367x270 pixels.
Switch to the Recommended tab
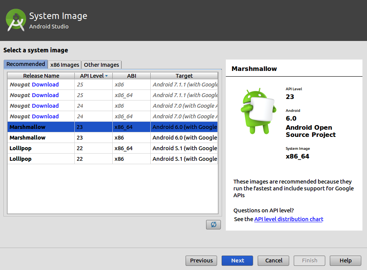pos(26,64)
